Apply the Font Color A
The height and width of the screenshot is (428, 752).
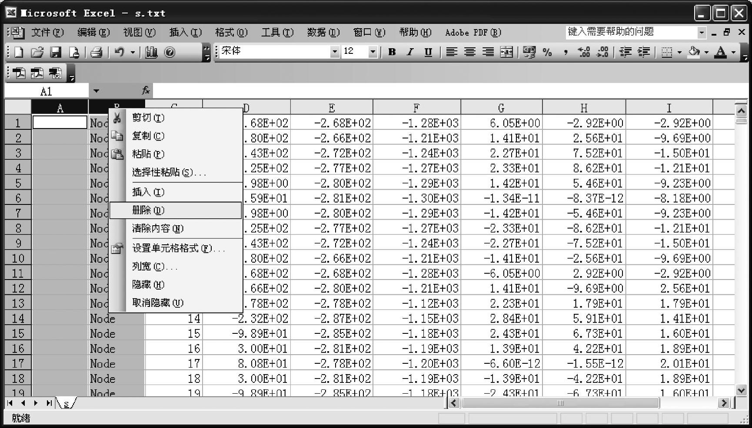(x=721, y=52)
